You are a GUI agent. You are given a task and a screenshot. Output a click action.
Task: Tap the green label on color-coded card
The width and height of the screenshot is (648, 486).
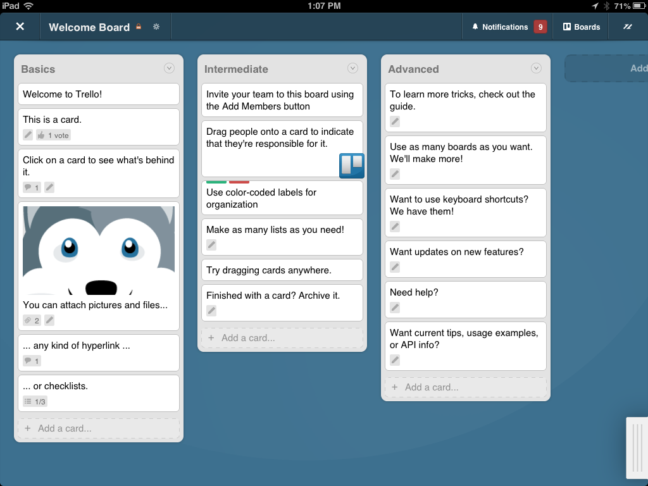tap(216, 182)
